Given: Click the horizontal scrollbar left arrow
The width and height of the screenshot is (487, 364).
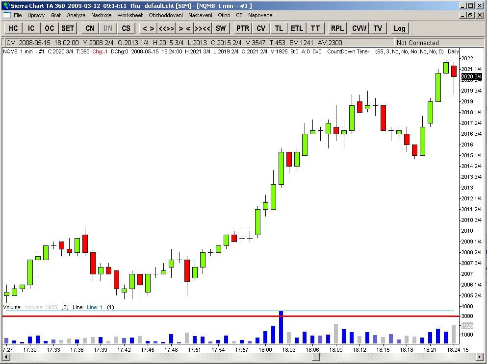Looking at the screenshot, I should click(x=5, y=357).
